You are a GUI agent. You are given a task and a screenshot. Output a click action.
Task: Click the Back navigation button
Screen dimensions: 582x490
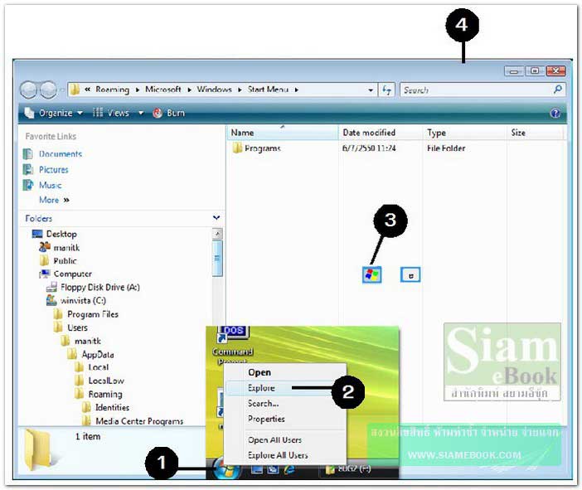pyautogui.click(x=28, y=90)
